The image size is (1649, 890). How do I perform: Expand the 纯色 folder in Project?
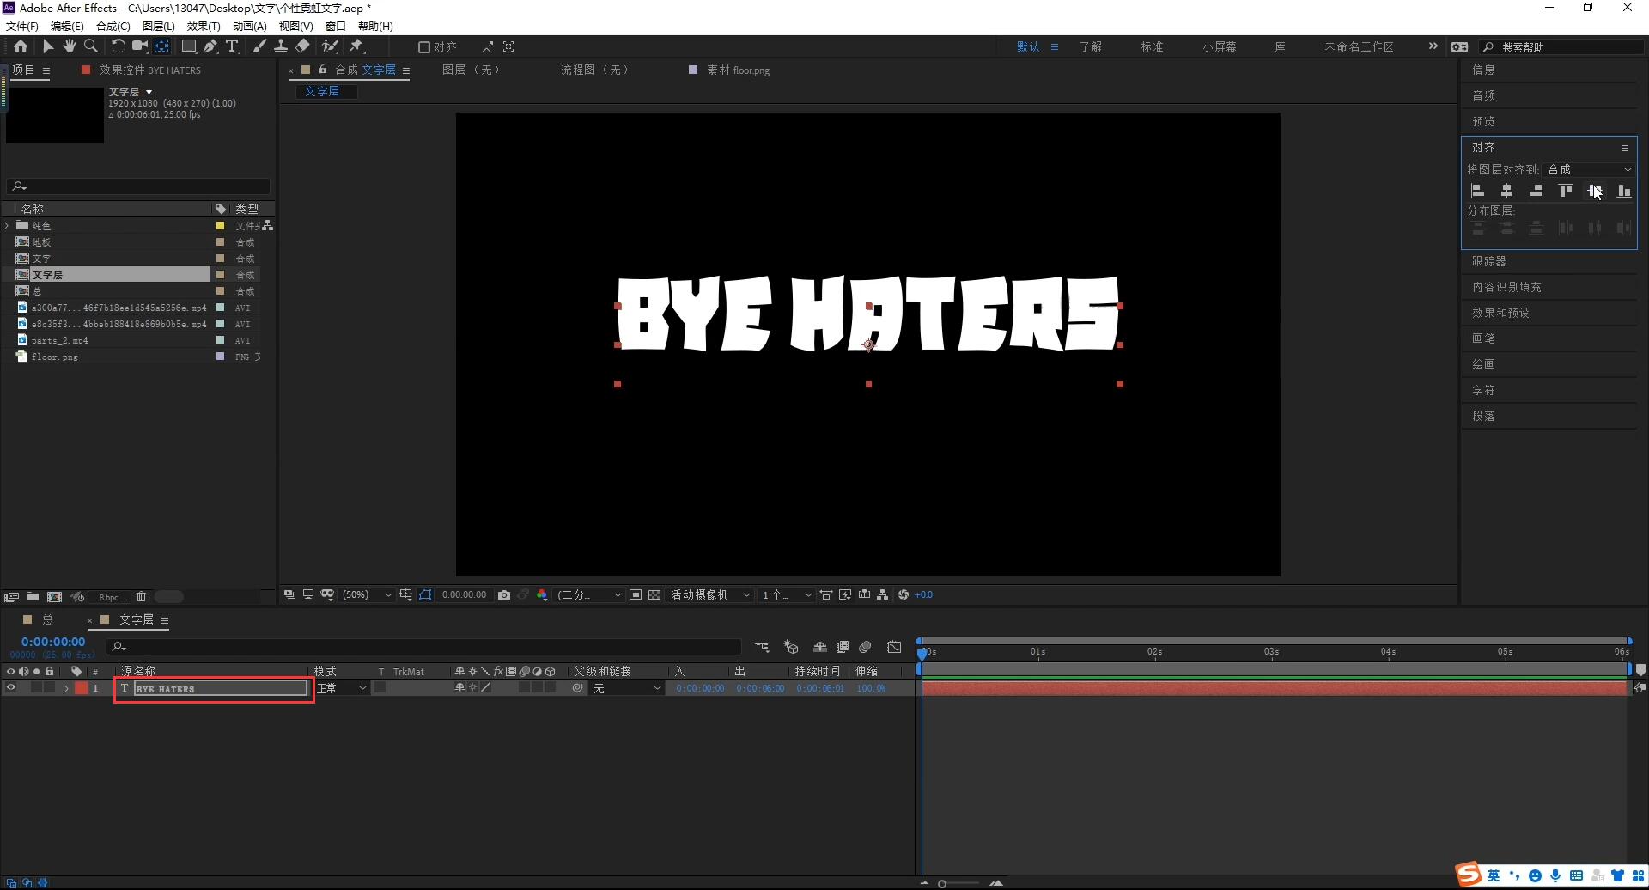(x=8, y=225)
